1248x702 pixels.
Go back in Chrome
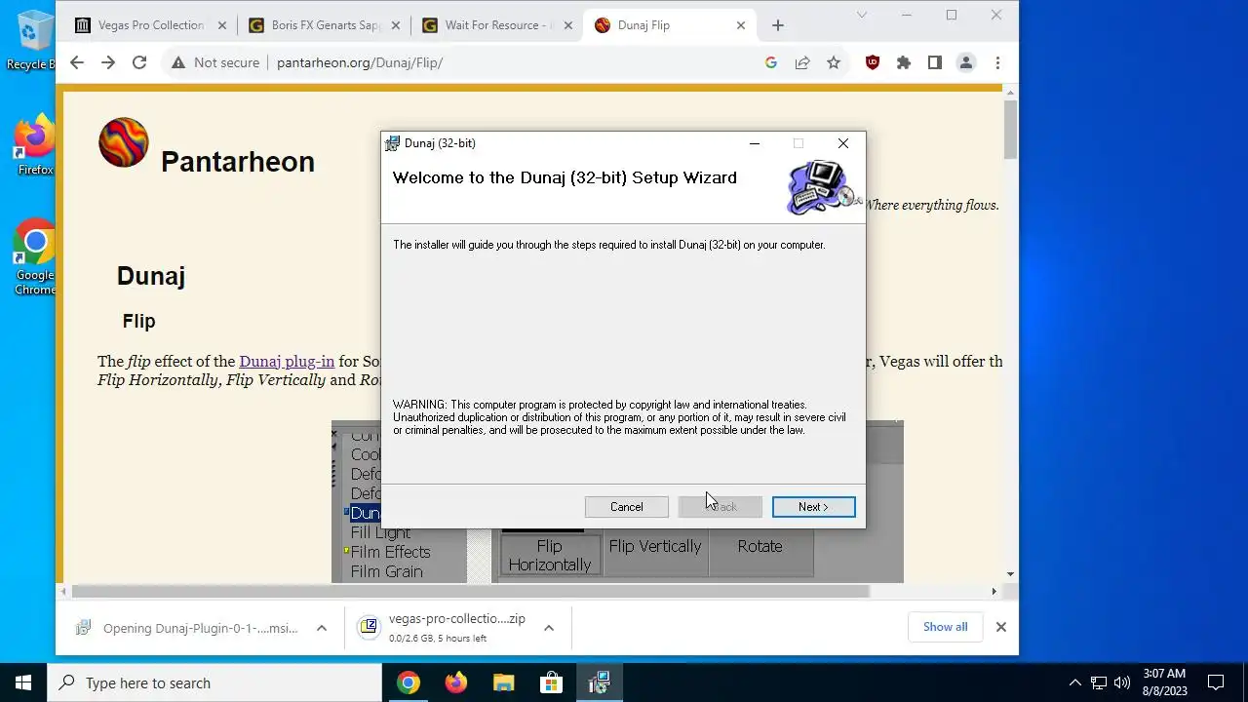point(77,62)
